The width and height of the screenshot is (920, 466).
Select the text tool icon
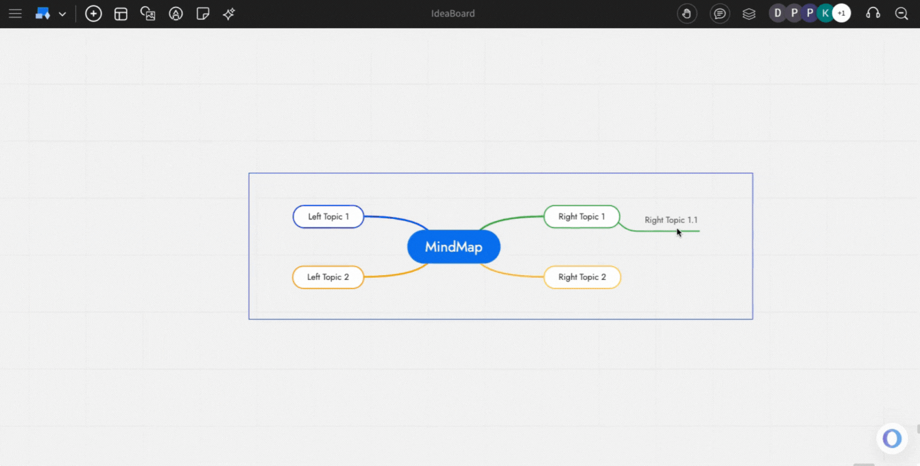coord(176,14)
